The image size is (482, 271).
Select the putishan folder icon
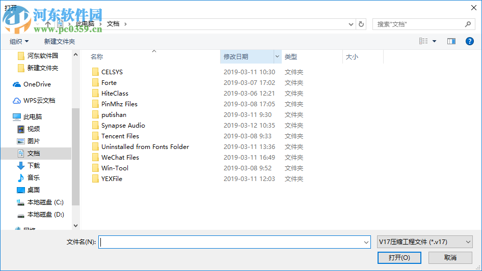pyautogui.click(x=95, y=115)
